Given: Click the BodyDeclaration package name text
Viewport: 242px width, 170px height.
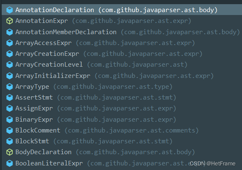Looking at the screenshot, I should coord(135,152).
